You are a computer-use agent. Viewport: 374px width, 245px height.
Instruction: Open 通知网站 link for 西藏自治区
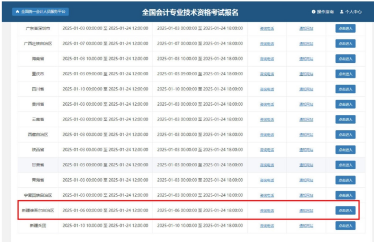tap(305, 135)
